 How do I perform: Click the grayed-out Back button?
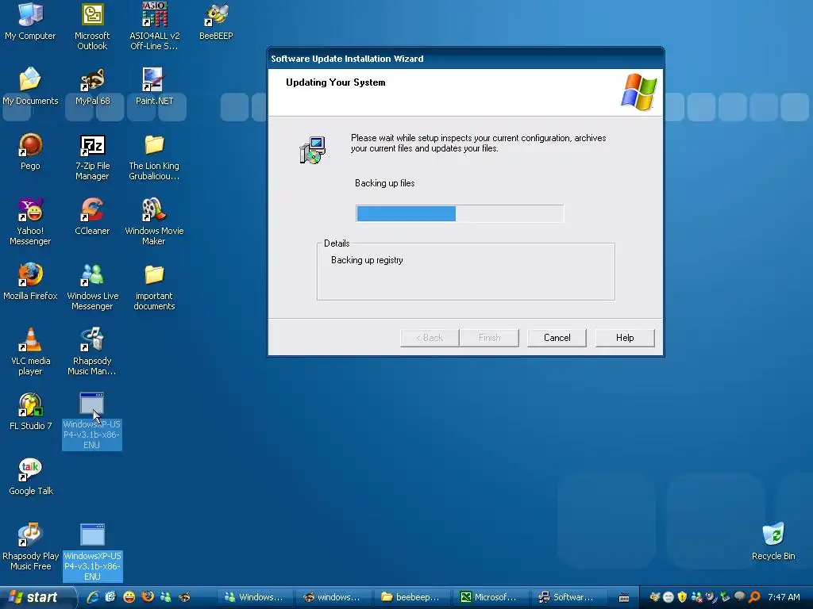pyautogui.click(x=430, y=338)
